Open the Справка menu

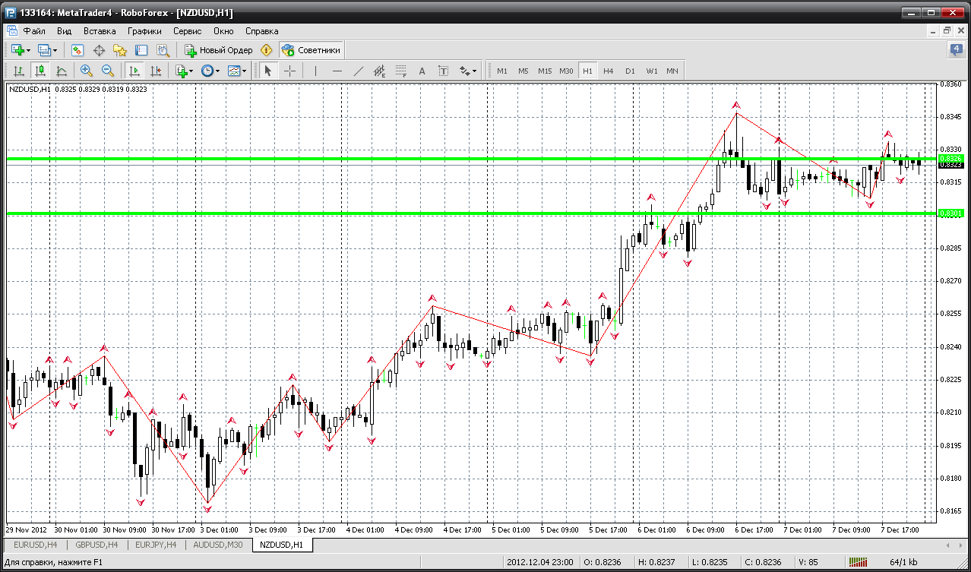[261, 31]
